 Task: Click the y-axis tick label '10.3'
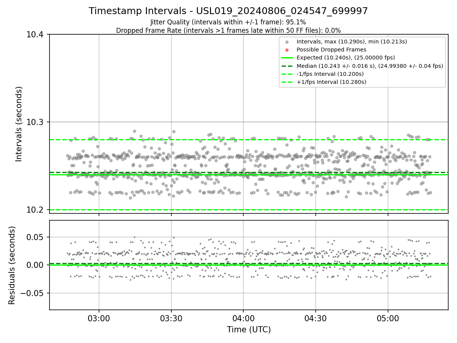(35, 122)
